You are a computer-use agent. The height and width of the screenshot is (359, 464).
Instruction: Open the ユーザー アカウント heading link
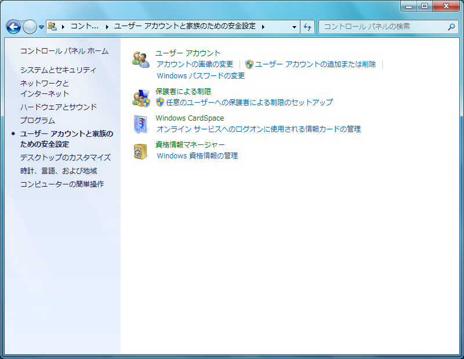point(188,53)
